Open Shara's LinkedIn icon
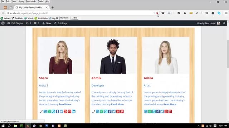Image resolution: width=229 pixels, height=128 pixels. (74, 111)
